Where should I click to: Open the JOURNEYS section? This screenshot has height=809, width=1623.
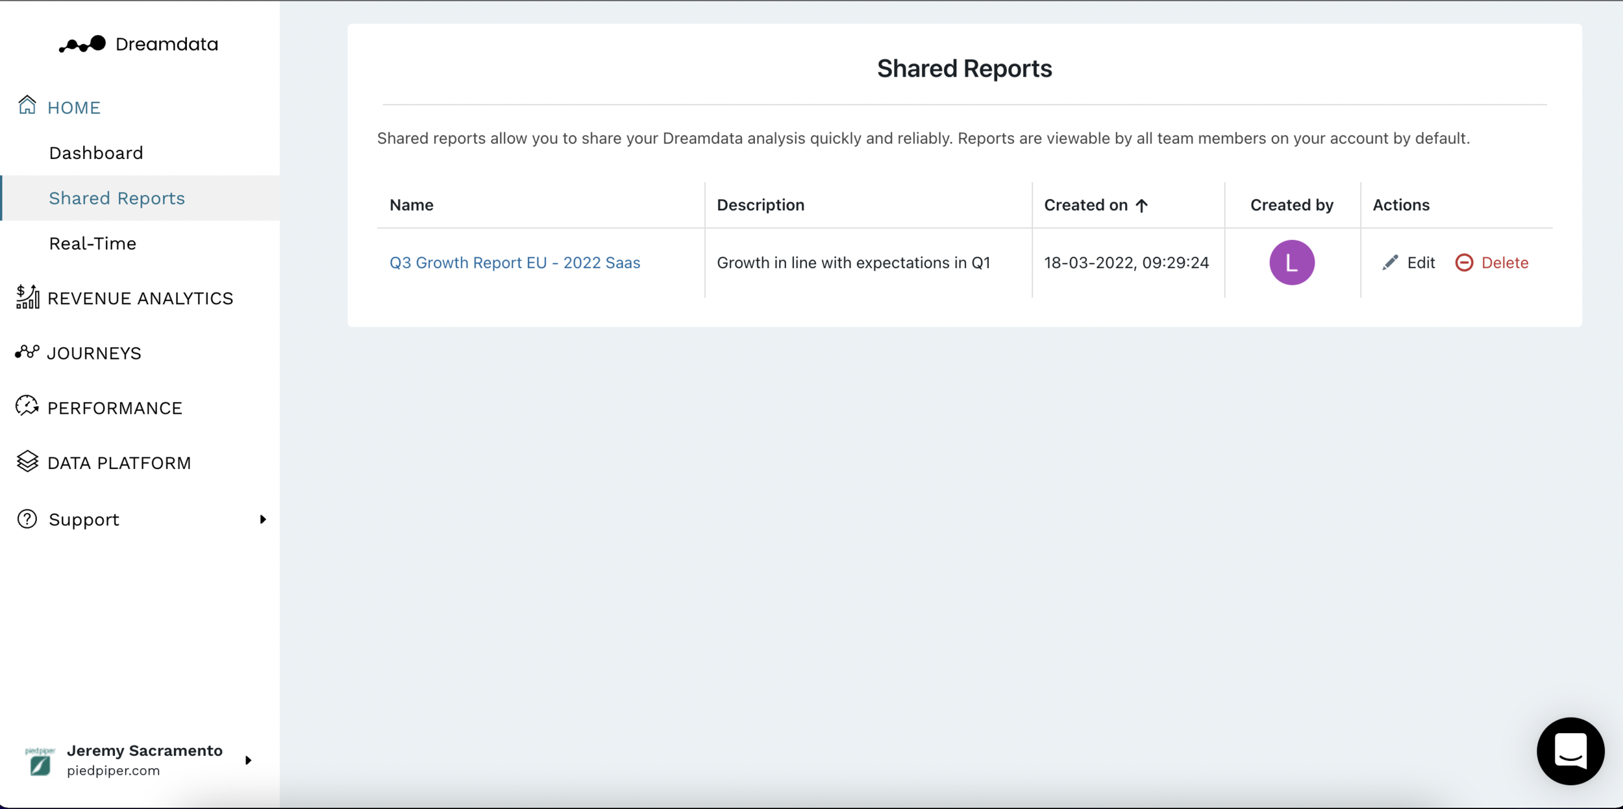[94, 353]
